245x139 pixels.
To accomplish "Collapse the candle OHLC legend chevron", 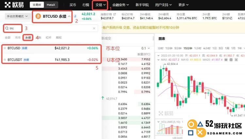I will pyautogui.click(x=158, y=55).
